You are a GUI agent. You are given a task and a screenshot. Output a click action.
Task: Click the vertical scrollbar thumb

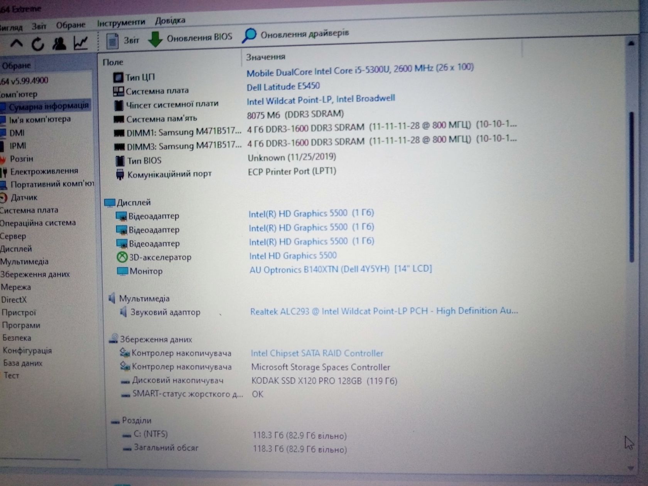click(x=631, y=187)
